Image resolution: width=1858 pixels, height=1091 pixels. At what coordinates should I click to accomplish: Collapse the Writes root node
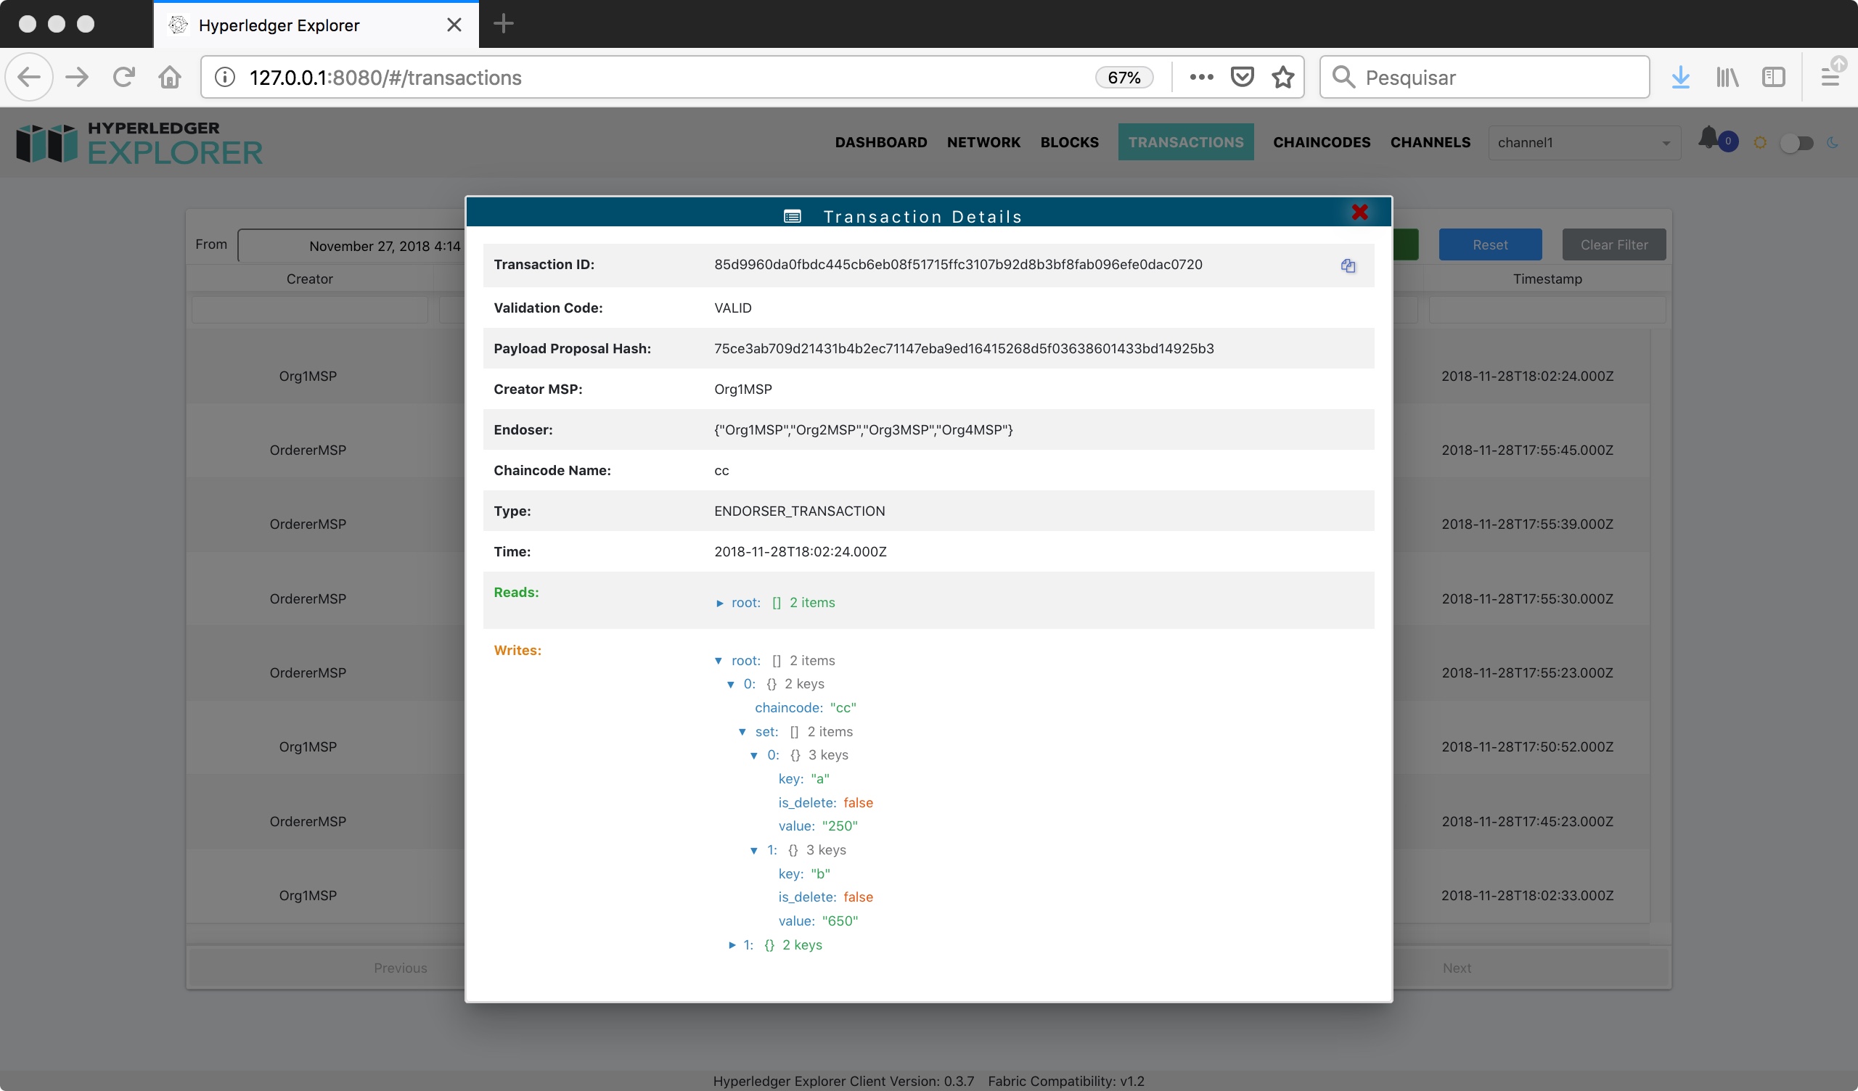tap(718, 661)
